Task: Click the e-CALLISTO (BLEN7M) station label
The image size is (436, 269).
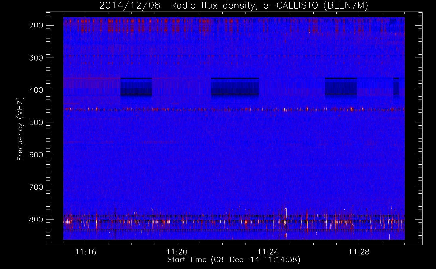Action: pyautogui.click(x=316, y=6)
